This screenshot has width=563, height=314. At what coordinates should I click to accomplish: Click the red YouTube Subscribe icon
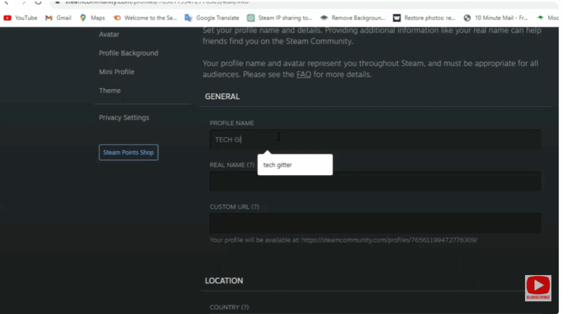(x=538, y=288)
